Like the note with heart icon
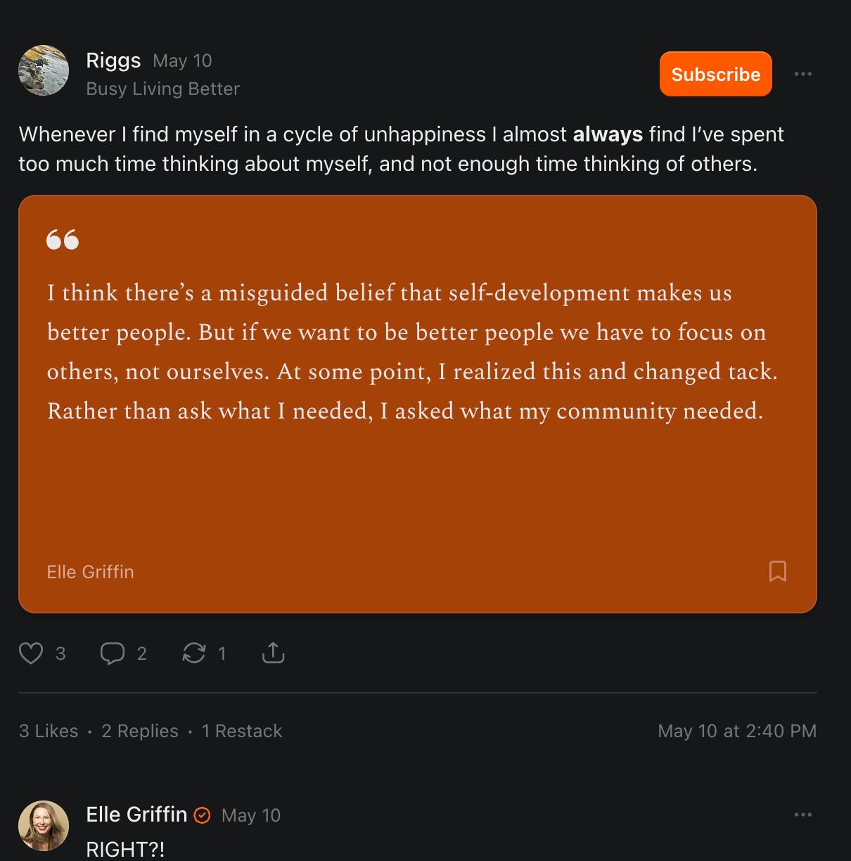 pos(31,653)
